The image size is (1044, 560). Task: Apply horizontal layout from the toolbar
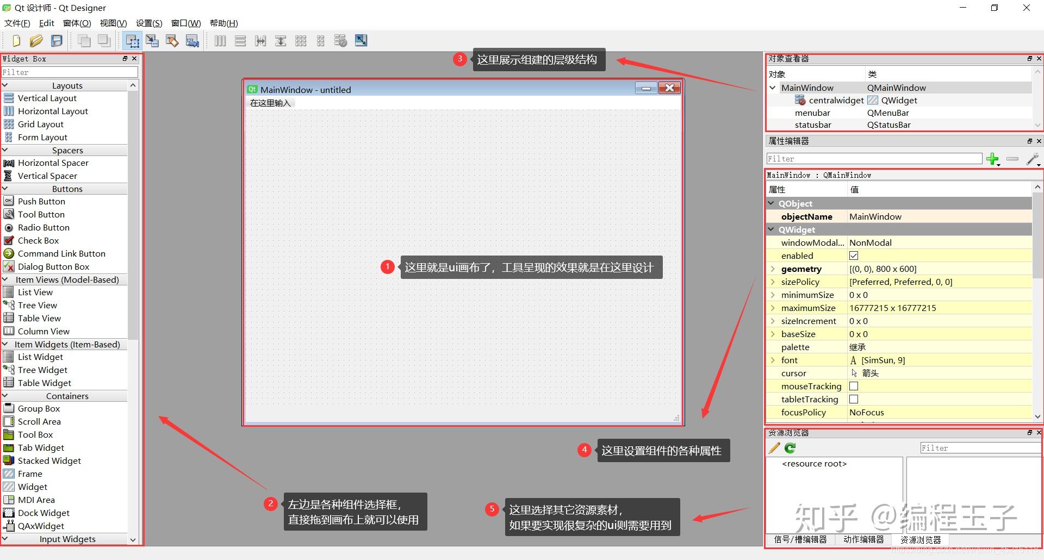[220, 41]
